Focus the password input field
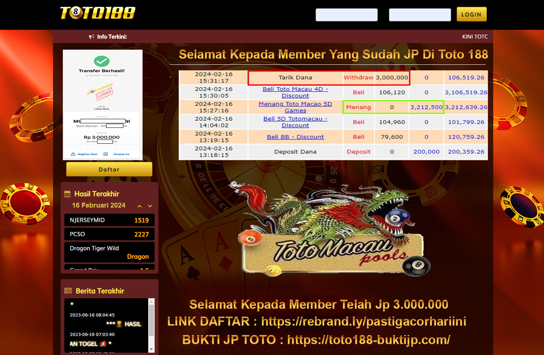The image size is (544, 355). point(420,15)
